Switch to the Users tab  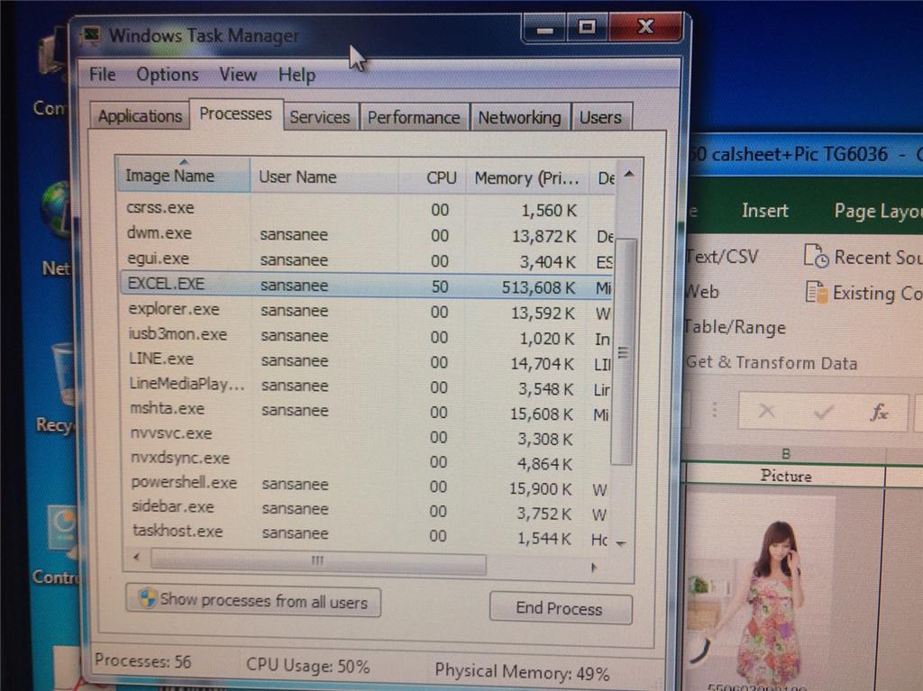(600, 118)
